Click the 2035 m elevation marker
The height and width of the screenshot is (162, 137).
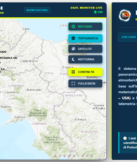point(11,68)
